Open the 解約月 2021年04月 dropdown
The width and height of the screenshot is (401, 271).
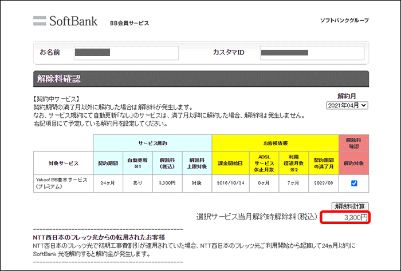[347, 105]
